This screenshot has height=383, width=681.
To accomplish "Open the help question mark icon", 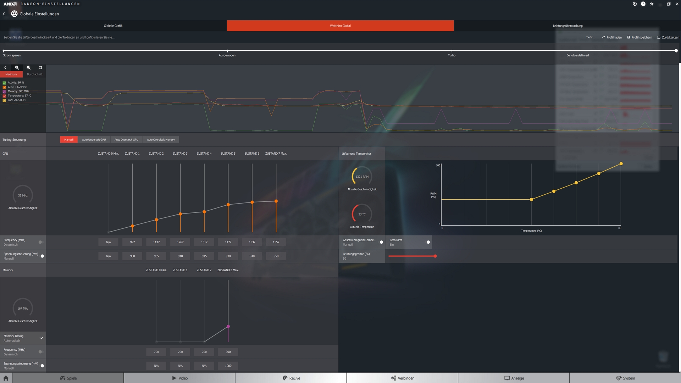I will (x=643, y=4).
